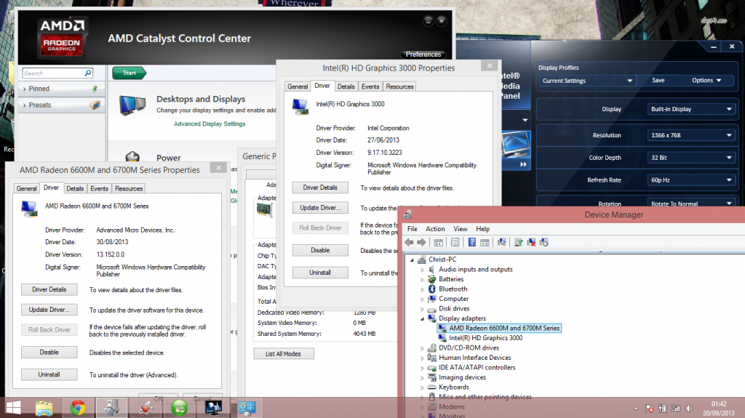Click double-arrow icon in Intel media panel
Viewport: 745px width, 418px height.
523,164
